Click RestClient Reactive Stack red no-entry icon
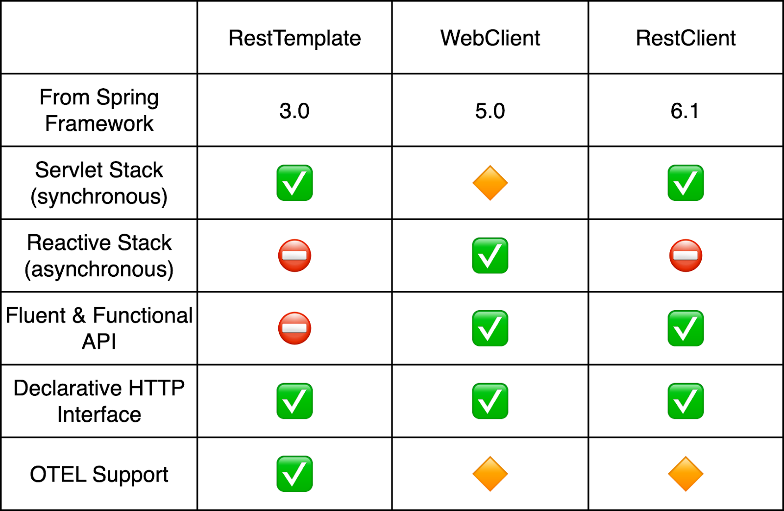Viewport: 784px width, 511px height. click(686, 255)
